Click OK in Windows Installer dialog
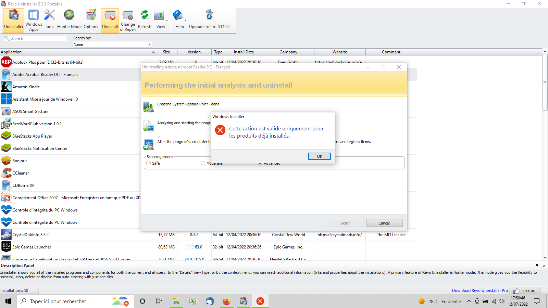The width and height of the screenshot is (548, 308). pyautogui.click(x=320, y=156)
